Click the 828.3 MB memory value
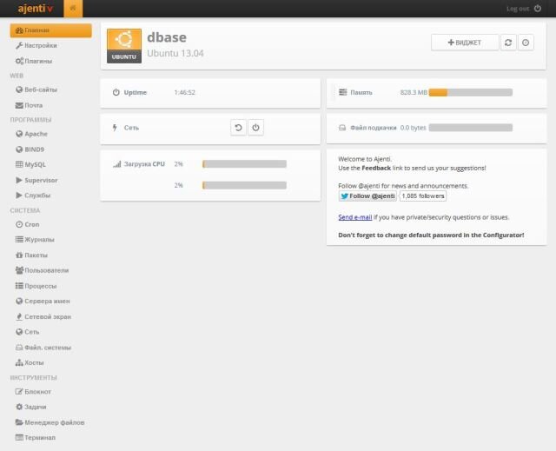This screenshot has height=451, width=556. tap(414, 92)
